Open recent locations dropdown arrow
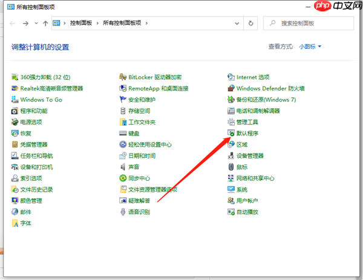Image resolution: width=363 pixels, height=280 pixels. click(x=36, y=23)
